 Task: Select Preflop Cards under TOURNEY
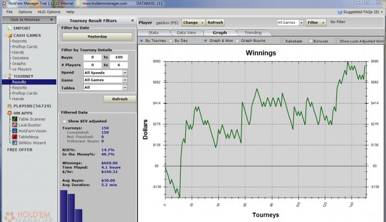tap(25, 93)
